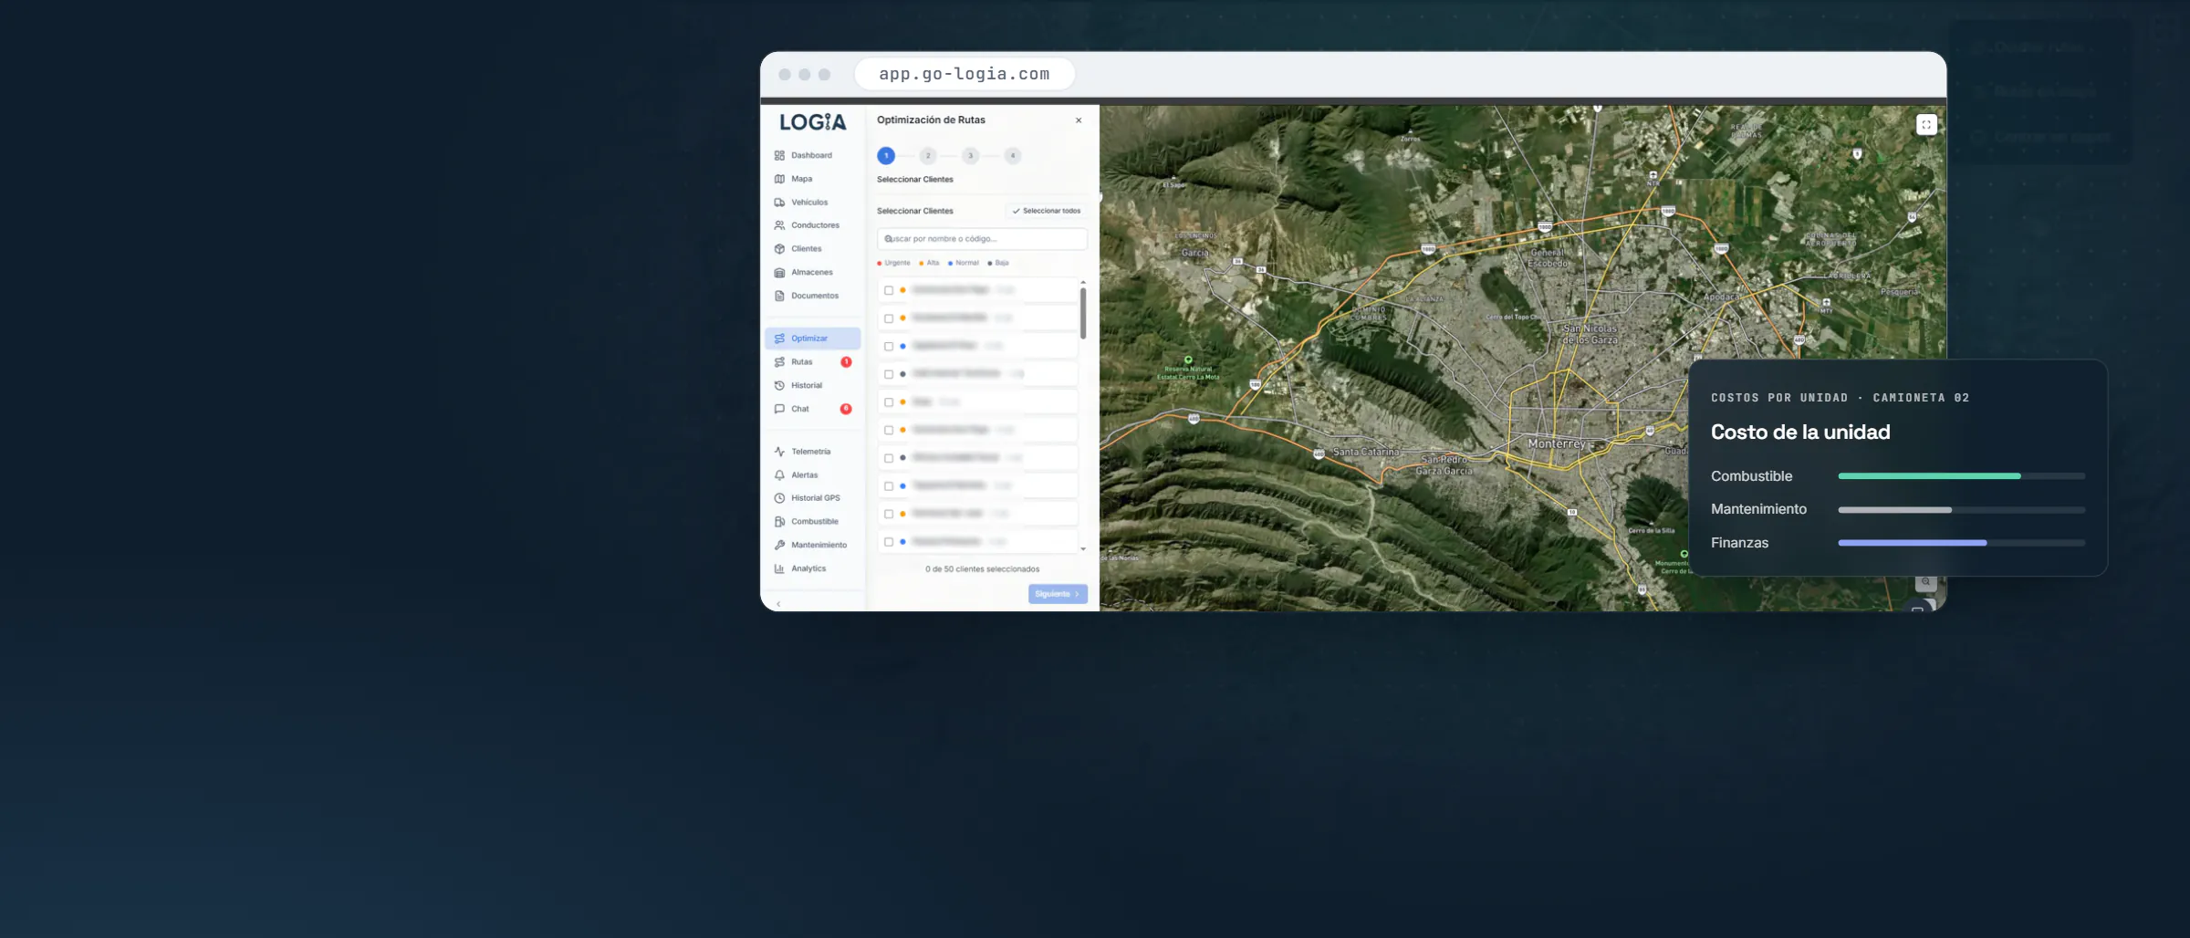Image resolution: width=2190 pixels, height=938 pixels.
Task: Select the Combustible fuel pump icon
Action: coord(779,522)
